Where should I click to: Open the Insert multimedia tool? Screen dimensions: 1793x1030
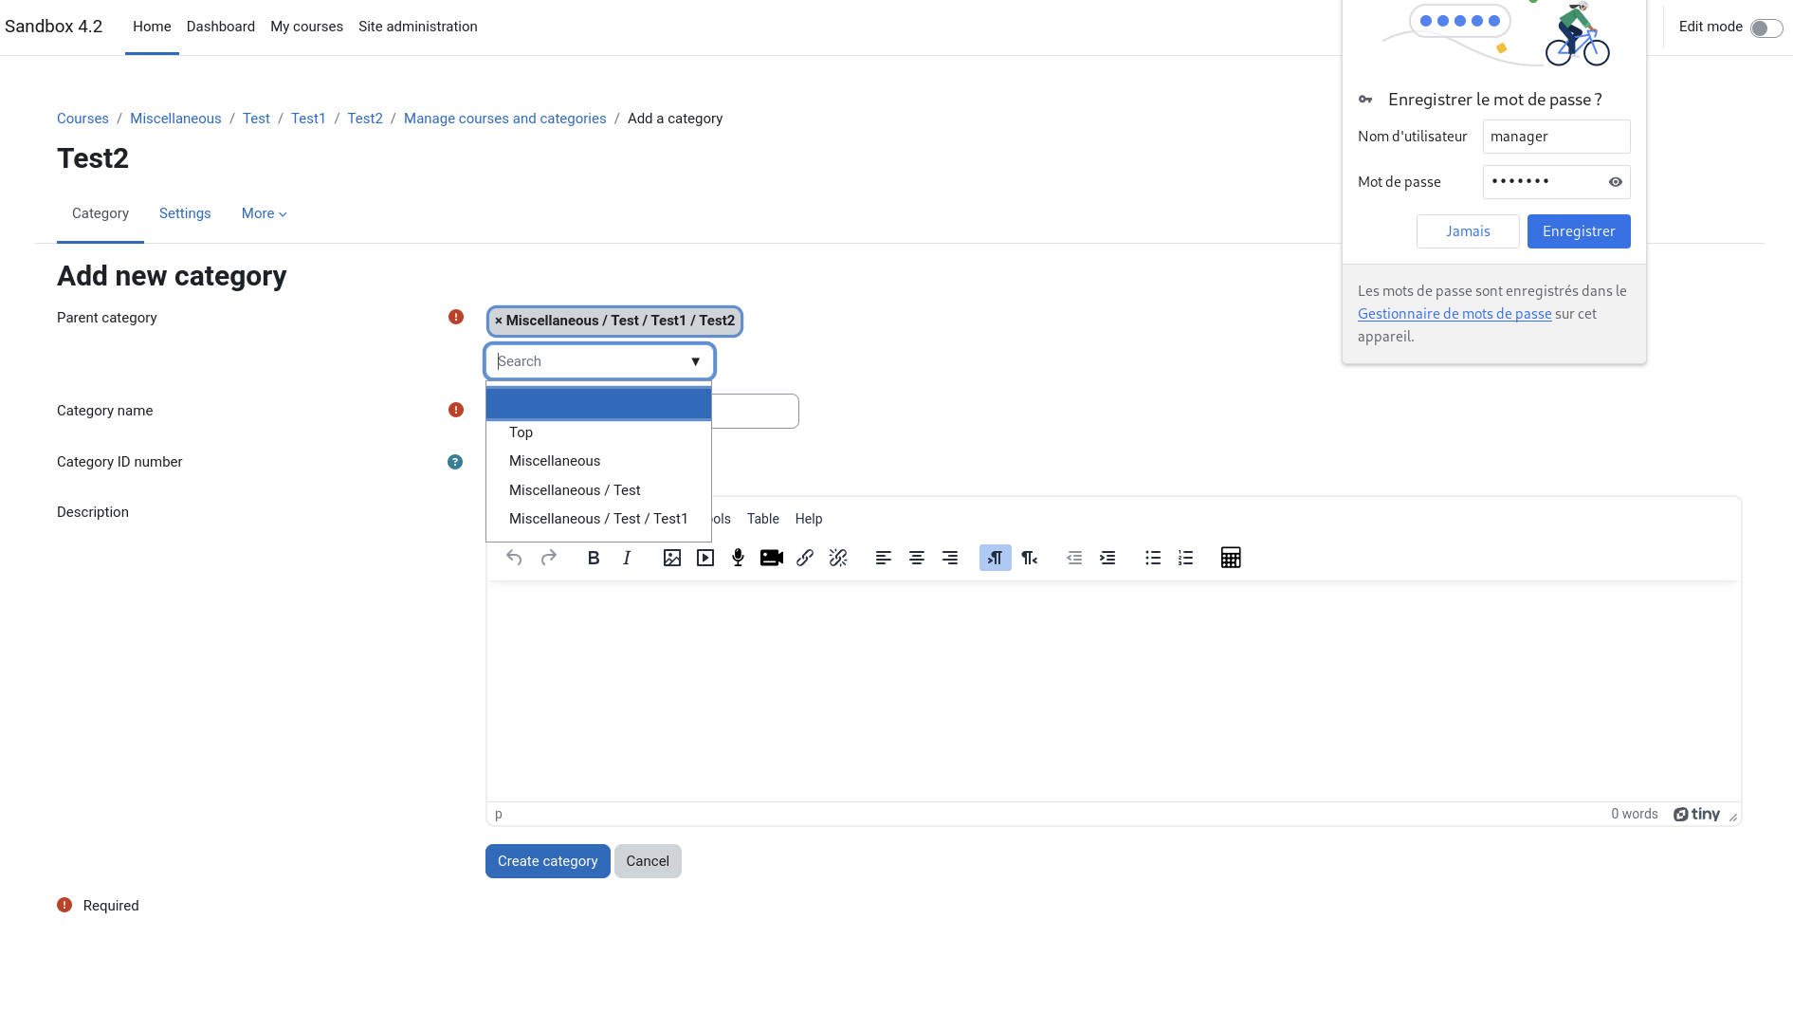(x=705, y=558)
